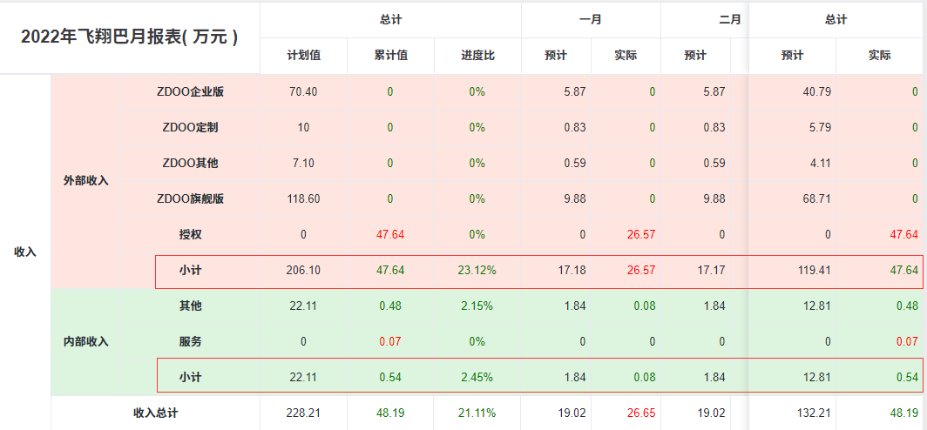This screenshot has width=927, height=430.
Task: Click the 23.12% progress cell
Action: (x=477, y=271)
